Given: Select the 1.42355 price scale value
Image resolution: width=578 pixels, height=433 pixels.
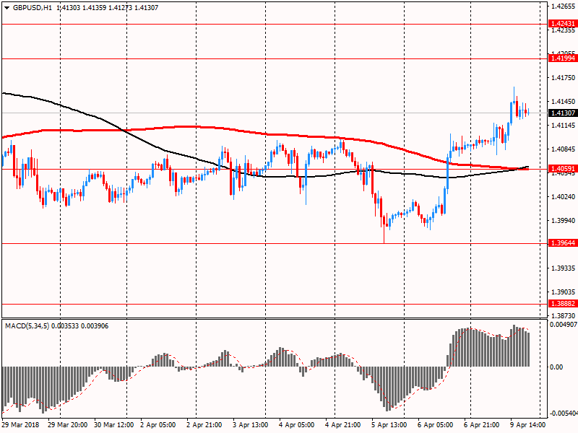Looking at the screenshot, I should point(564,30).
